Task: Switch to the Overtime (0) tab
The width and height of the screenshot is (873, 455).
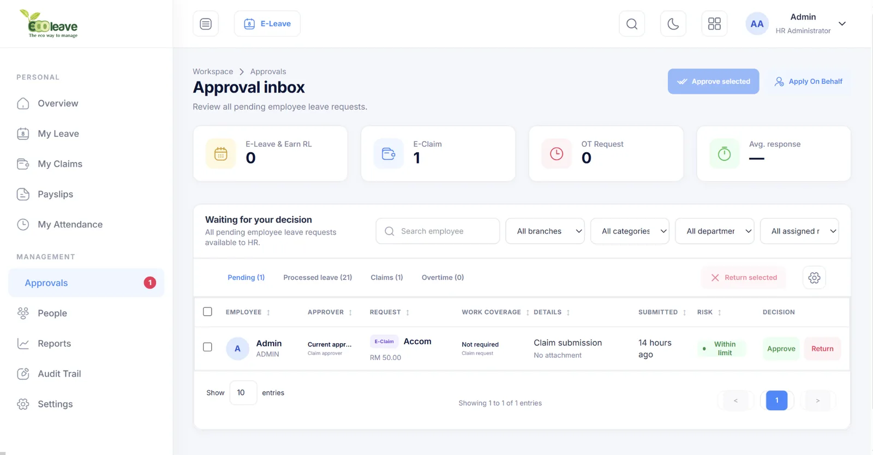Action: pos(443,278)
